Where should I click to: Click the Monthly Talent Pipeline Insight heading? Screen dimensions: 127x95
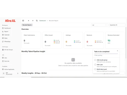point(33,51)
